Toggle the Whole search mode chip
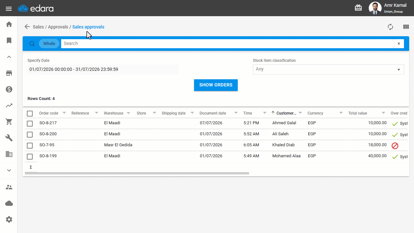 49,44
